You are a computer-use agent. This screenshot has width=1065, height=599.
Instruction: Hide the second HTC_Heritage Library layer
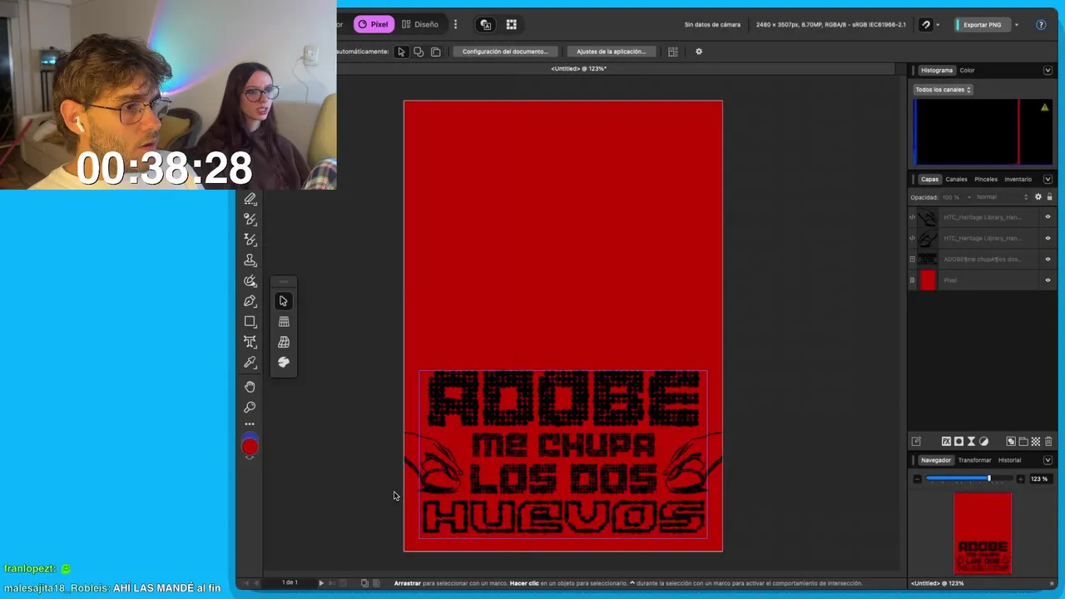pos(1048,238)
